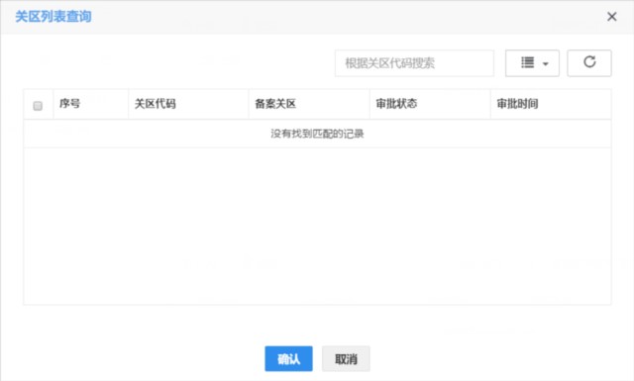Image resolution: width=634 pixels, height=381 pixels.
Task: Focus the 根据关区代码搜索 search box
Action: click(x=414, y=63)
